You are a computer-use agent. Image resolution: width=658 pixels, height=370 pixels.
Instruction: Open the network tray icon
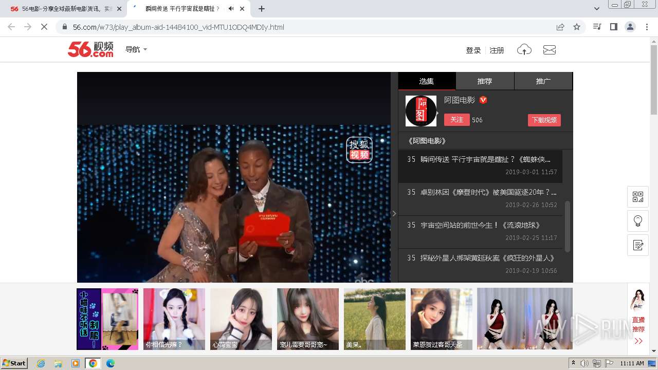(x=597, y=363)
